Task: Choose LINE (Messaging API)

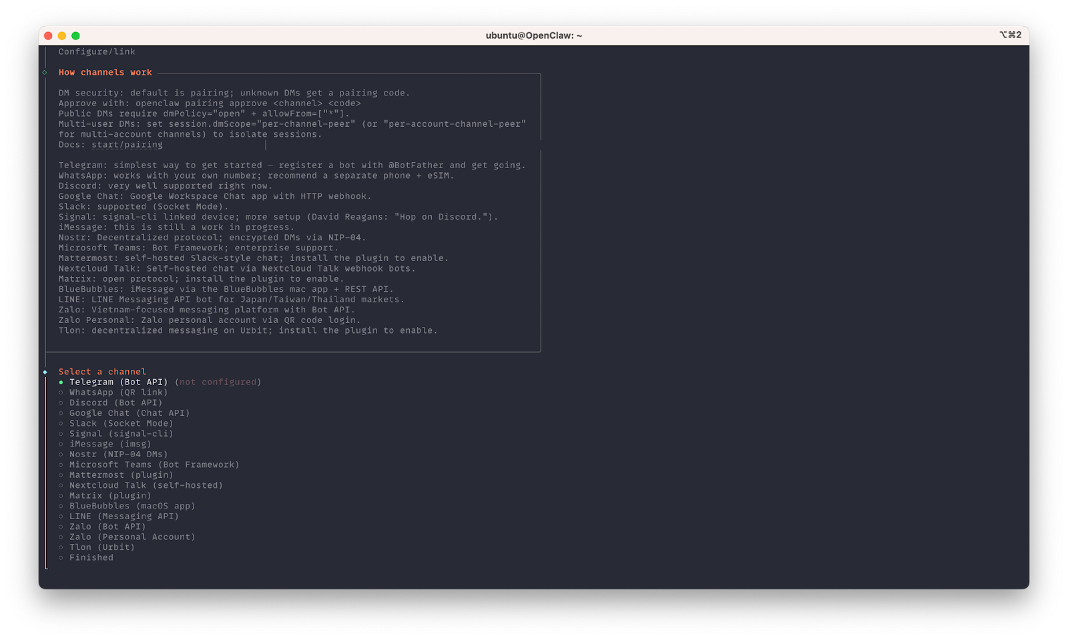Action: click(124, 516)
